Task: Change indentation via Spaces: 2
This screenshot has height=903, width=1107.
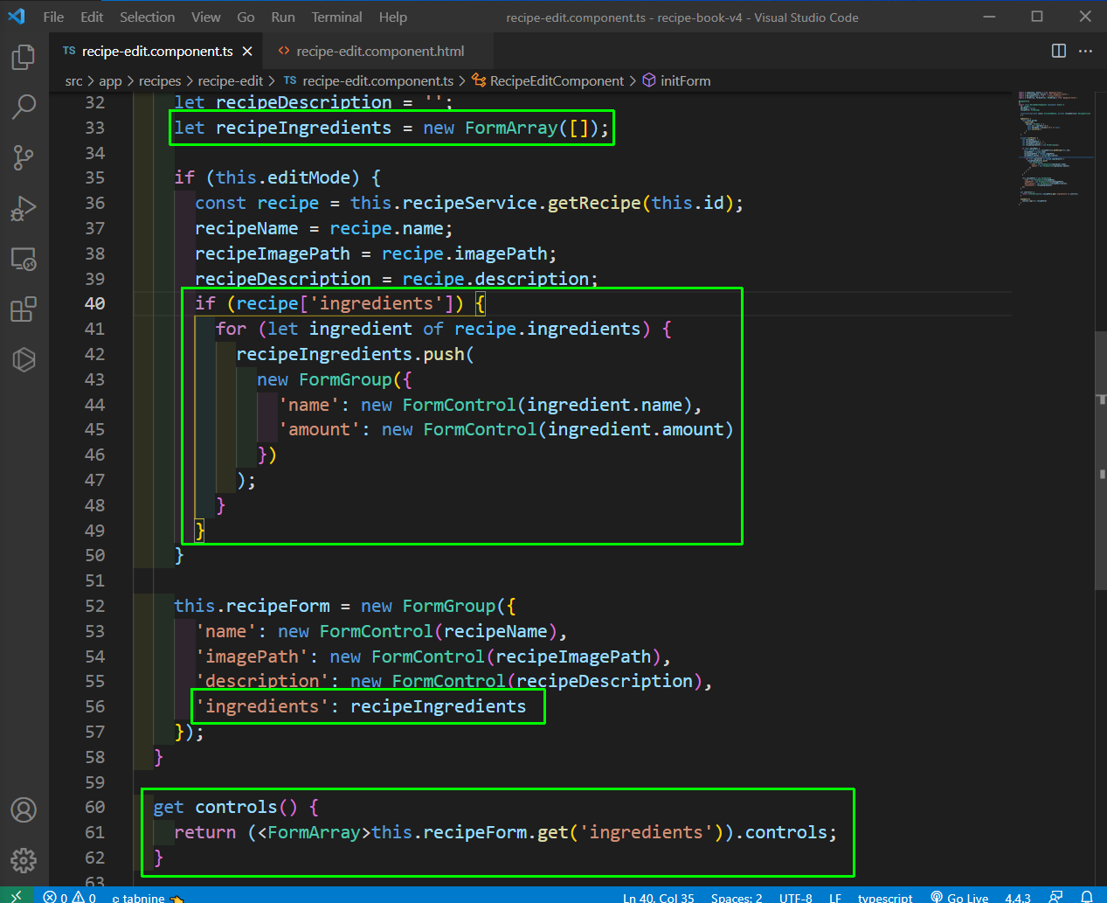Action: [737, 897]
